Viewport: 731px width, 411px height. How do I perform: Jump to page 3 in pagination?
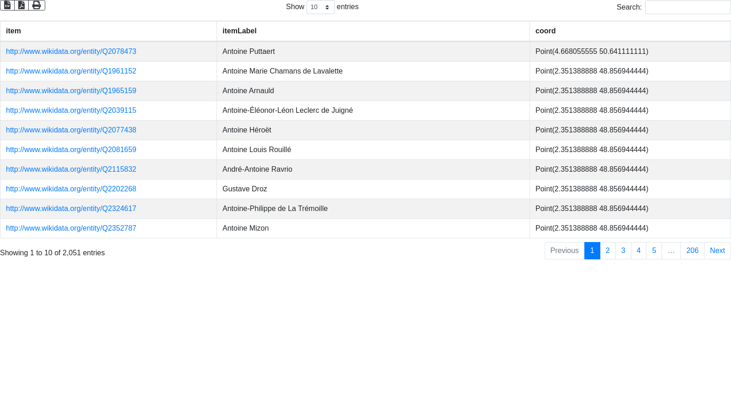(623, 251)
